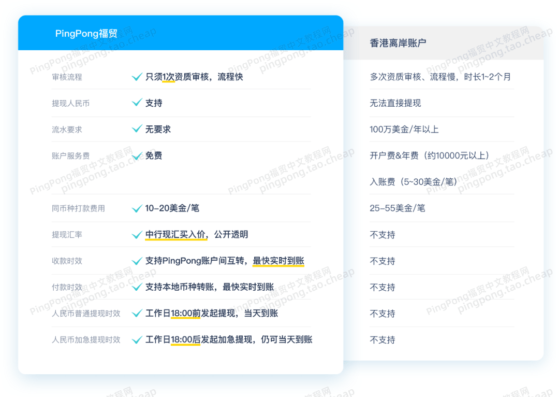Image resolution: width=559 pixels, height=397 pixels.
Task: Click the checkmark beside 工作日18:00前发起提现
Action: pyautogui.click(x=137, y=314)
